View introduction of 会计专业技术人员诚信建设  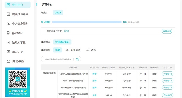94,88
